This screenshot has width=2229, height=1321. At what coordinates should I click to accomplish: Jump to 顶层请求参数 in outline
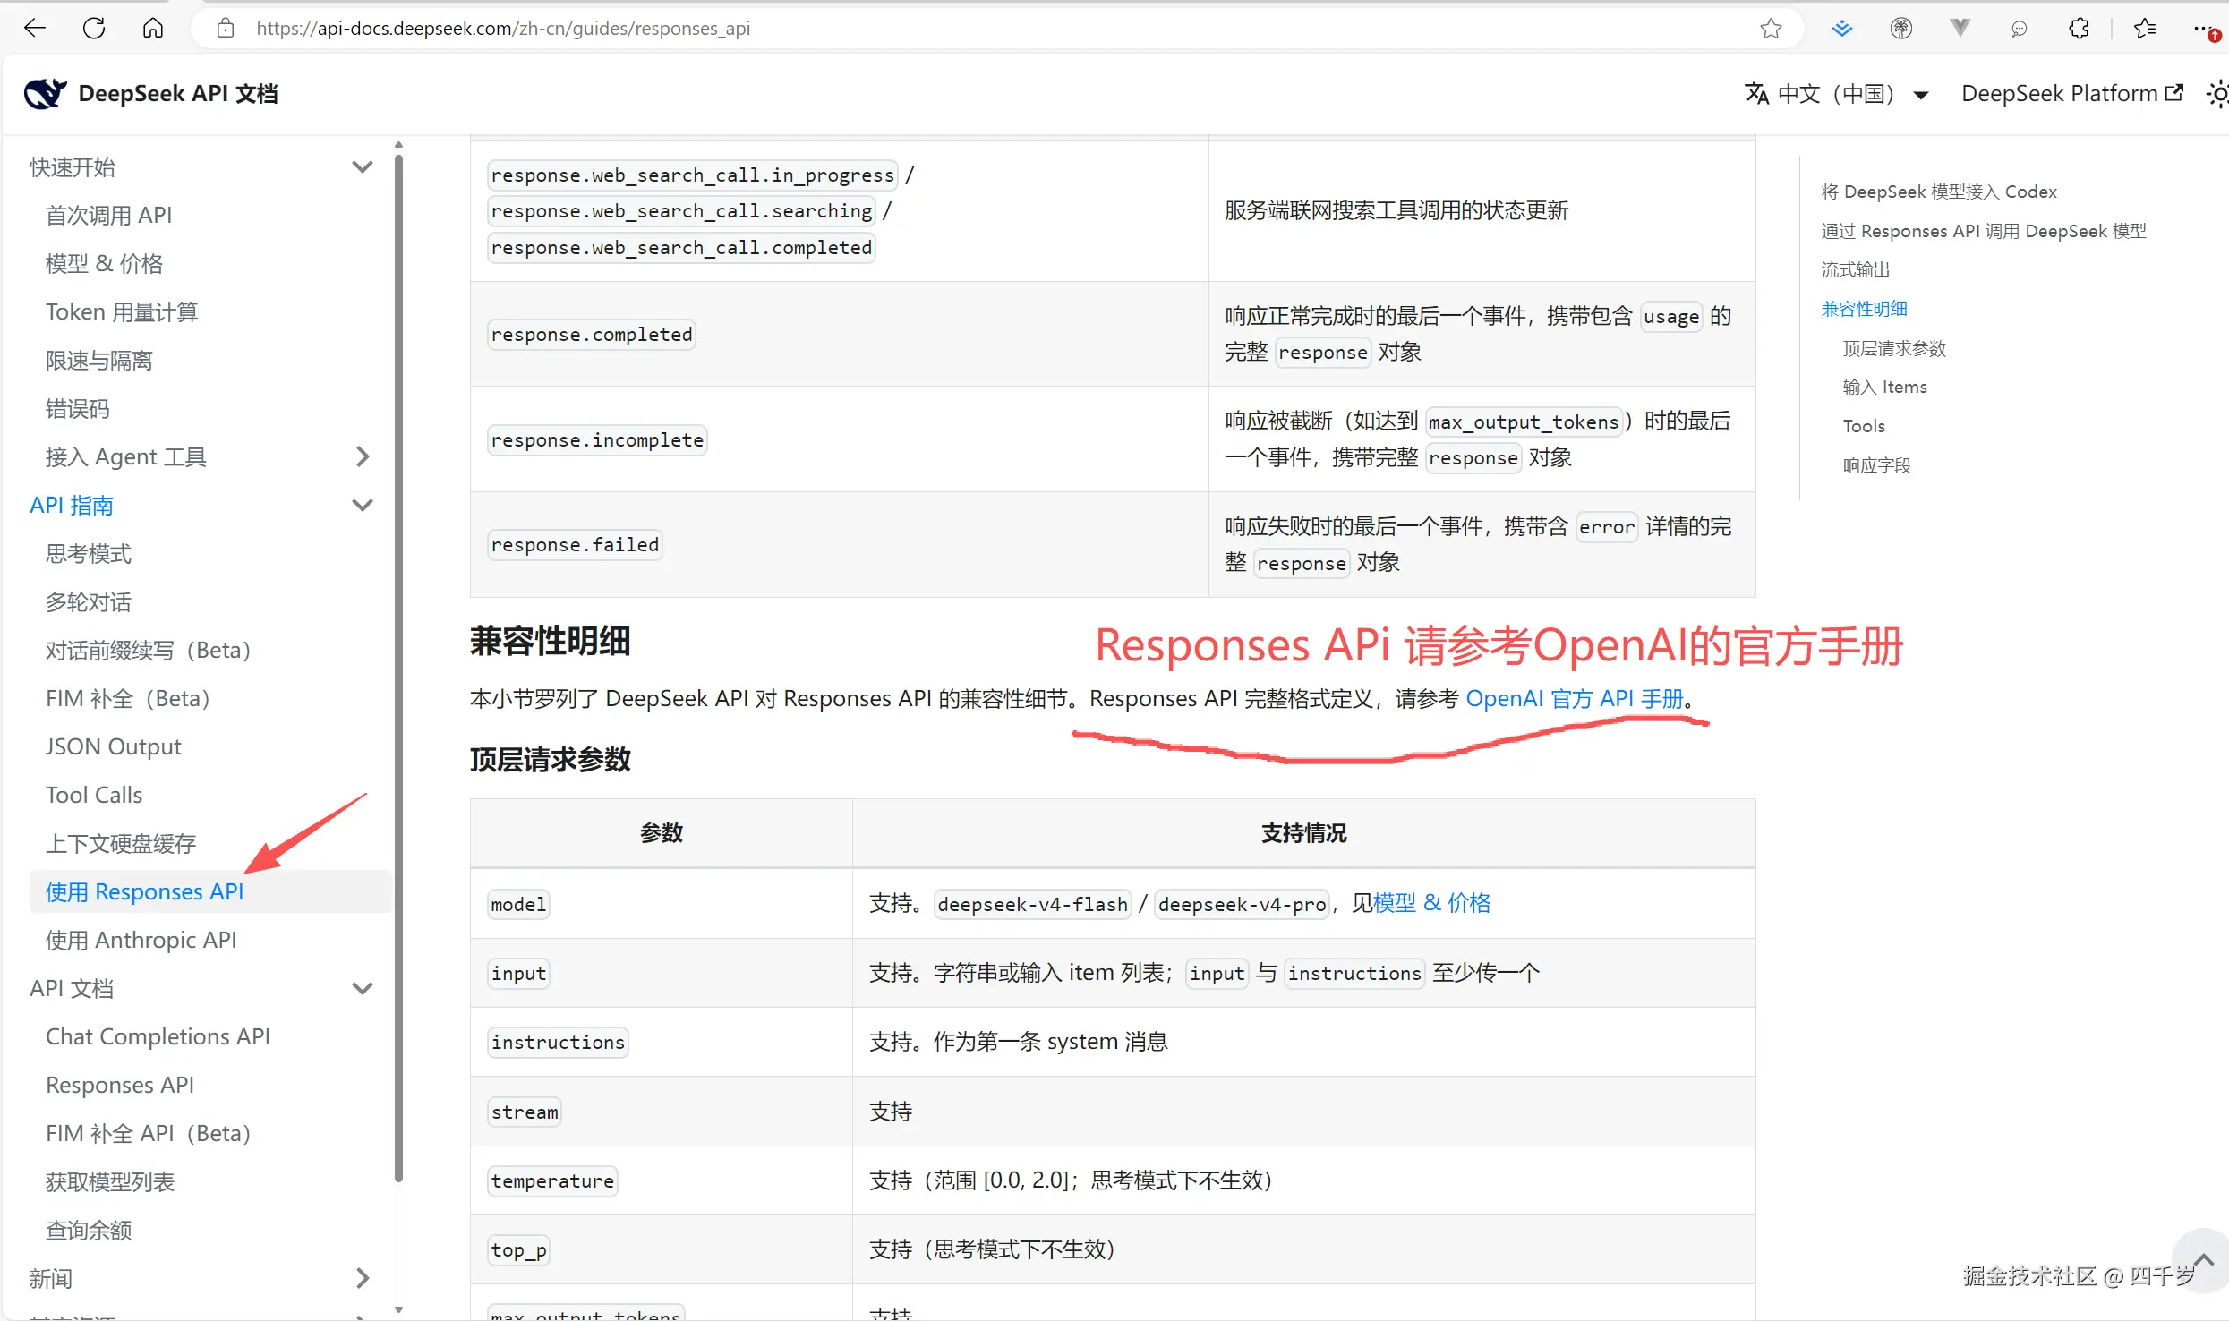point(1894,348)
